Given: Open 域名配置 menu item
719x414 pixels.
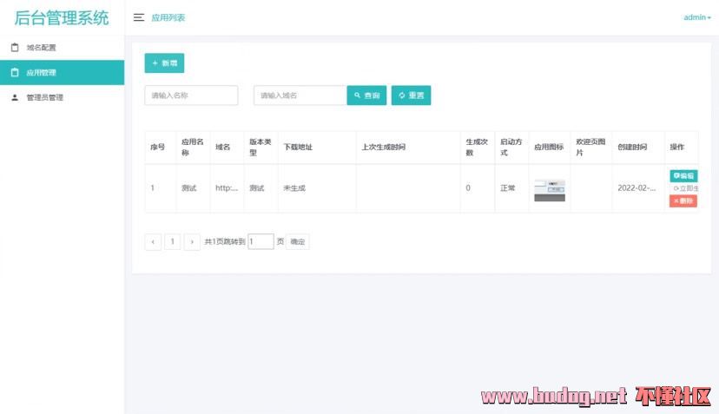Looking at the screenshot, I should (41, 48).
